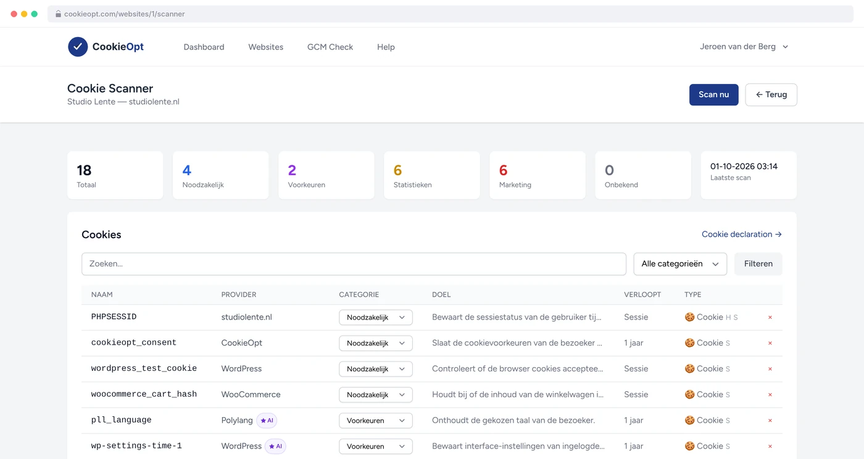Click the CATEGORIE column header
Screen dimensions: 864x459
359,295
